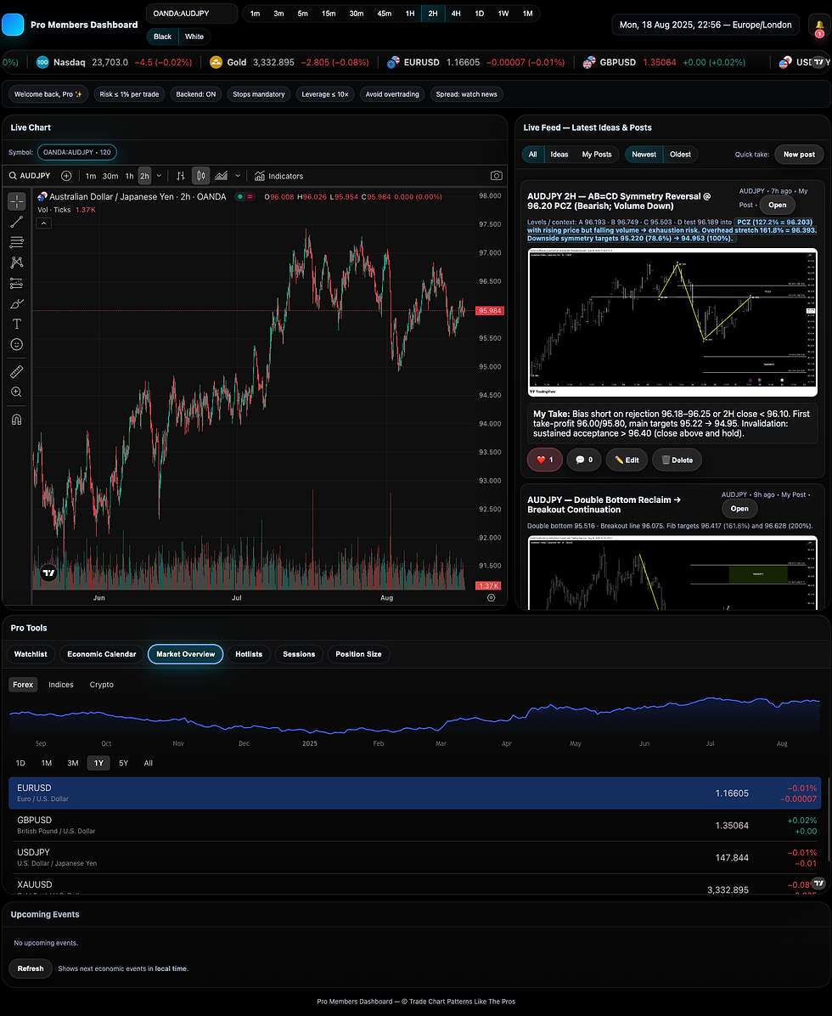Expand the timeframe dropdown next to 2h
832x1016 pixels.
159,176
